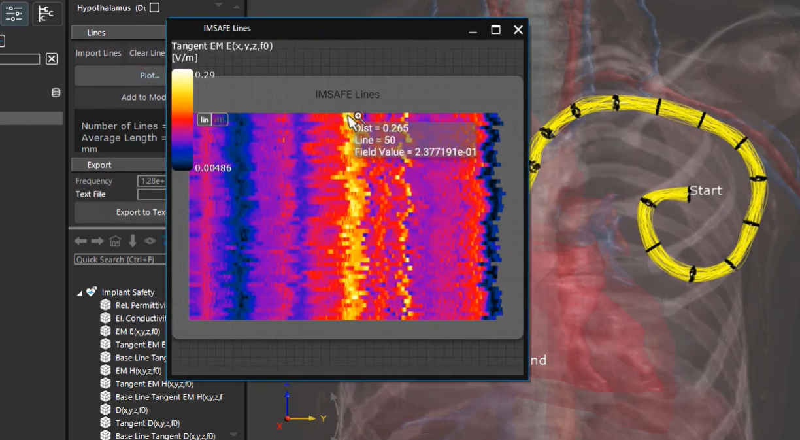Click the IMSAFE Lines heatmap plot

(x=346, y=216)
